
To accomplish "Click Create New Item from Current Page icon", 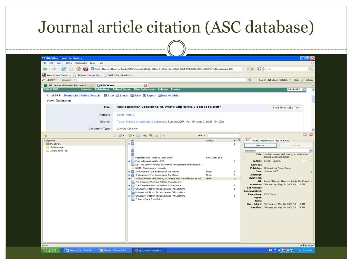I will [x=138, y=135].
